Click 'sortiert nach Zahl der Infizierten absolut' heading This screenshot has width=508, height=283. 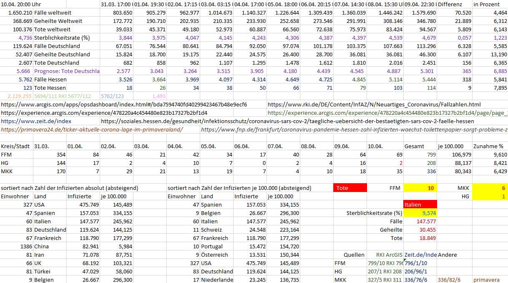[x=70, y=188]
